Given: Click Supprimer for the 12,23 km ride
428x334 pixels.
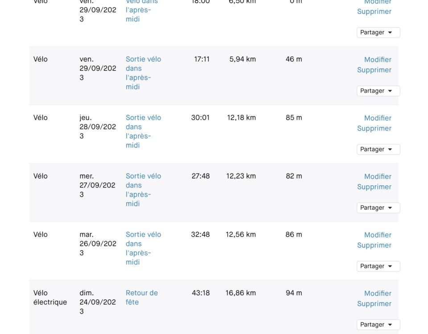Looking at the screenshot, I should pos(374,187).
